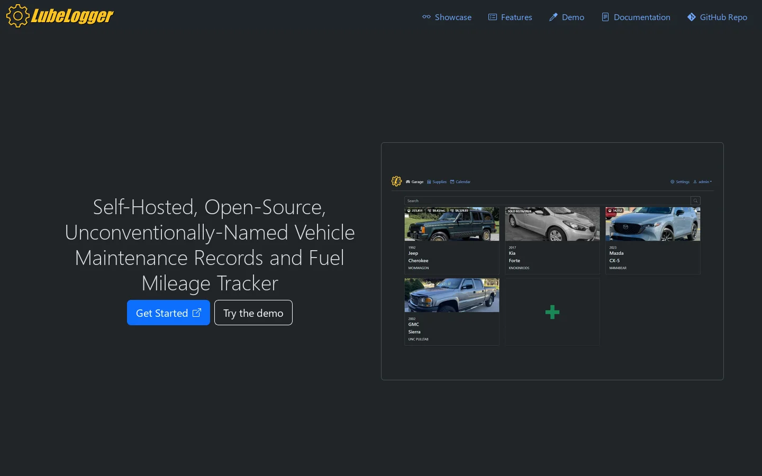Click the green plus add-vehicle icon
This screenshot has height=476, width=762.
pos(552,312)
